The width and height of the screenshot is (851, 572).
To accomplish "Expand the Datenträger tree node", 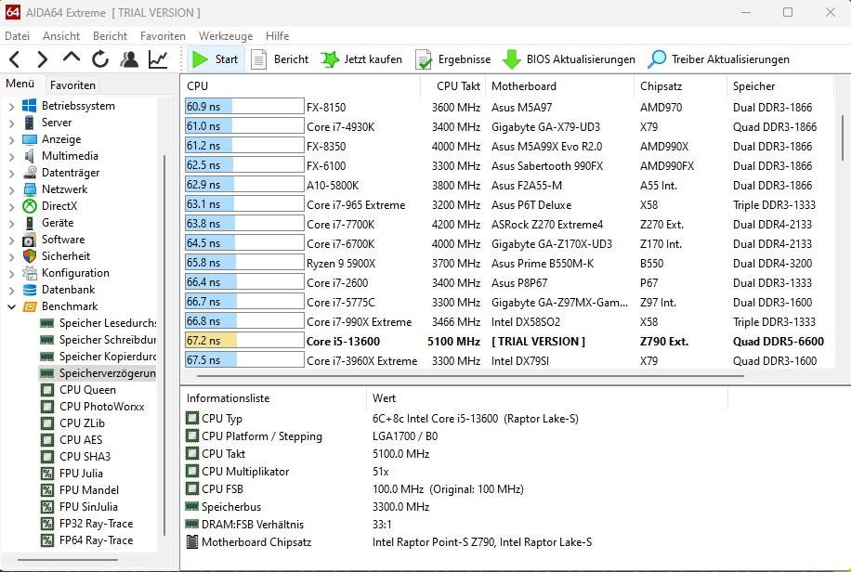I will coord(11,174).
